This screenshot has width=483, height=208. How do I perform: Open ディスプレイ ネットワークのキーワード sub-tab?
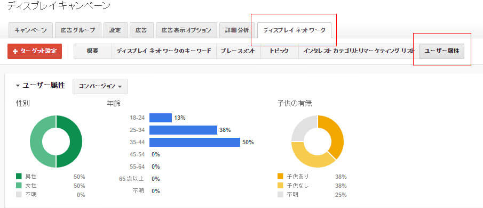pos(164,51)
